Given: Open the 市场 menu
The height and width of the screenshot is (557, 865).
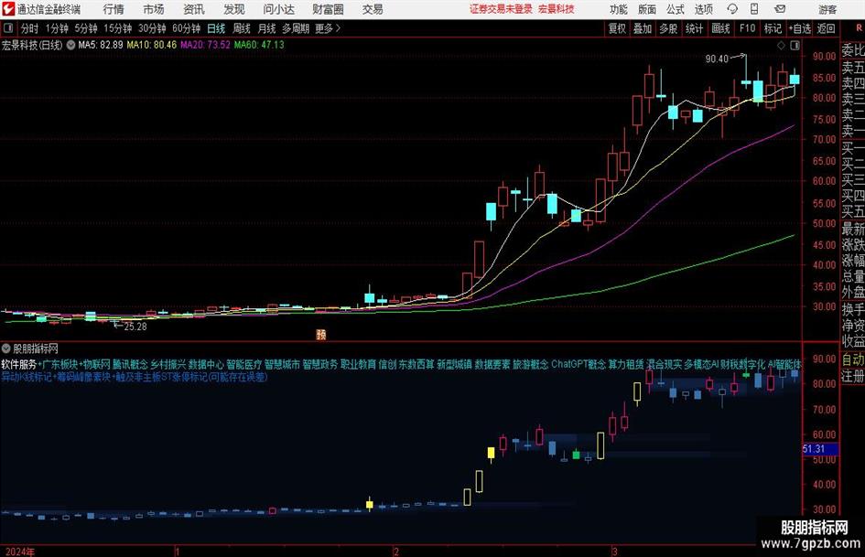Looking at the screenshot, I should click(x=154, y=9).
